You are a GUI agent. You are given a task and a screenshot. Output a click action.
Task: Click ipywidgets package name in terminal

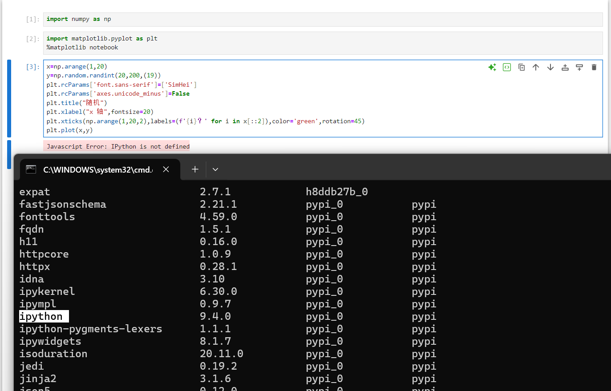50,341
